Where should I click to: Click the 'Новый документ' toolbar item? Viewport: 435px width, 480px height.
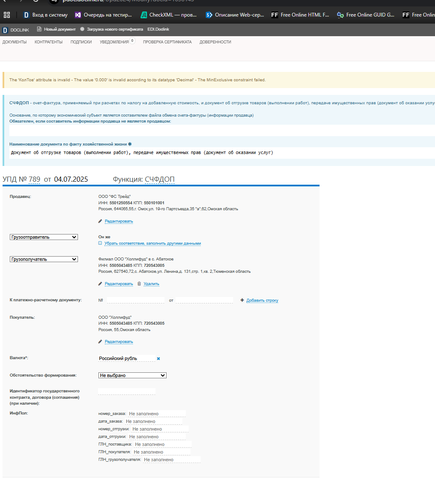[x=56, y=29]
